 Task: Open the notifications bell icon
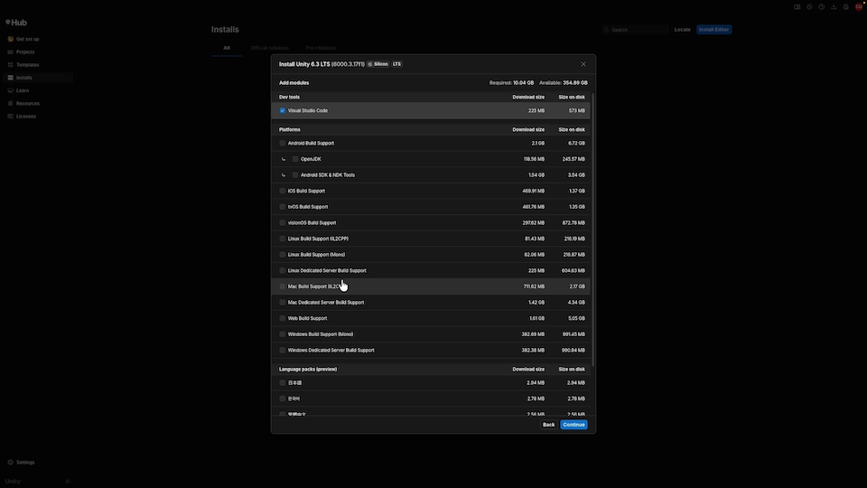coord(846,7)
